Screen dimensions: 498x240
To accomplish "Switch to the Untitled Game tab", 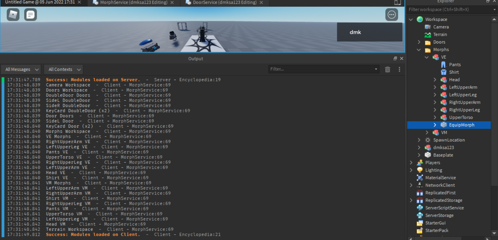I will [x=40, y=3].
